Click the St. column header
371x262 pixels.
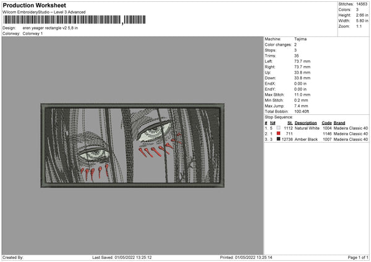click(290, 123)
